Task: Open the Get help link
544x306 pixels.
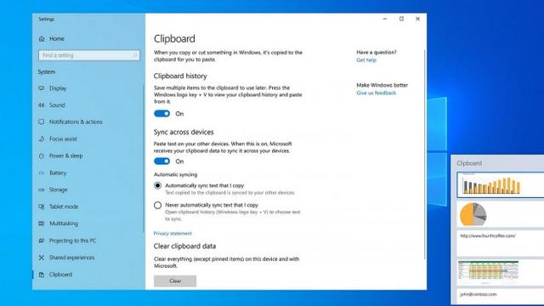Action: pos(366,60)
